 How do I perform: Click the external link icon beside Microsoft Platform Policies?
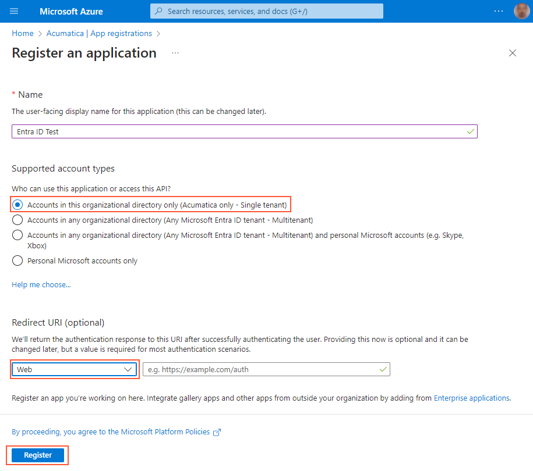click(x=217, y=431)
